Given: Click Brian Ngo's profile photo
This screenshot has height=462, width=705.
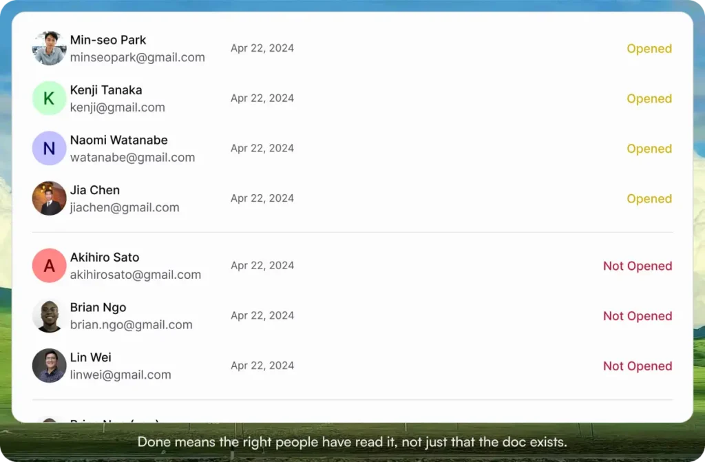Looking at the screenshot, I should 50,316.
